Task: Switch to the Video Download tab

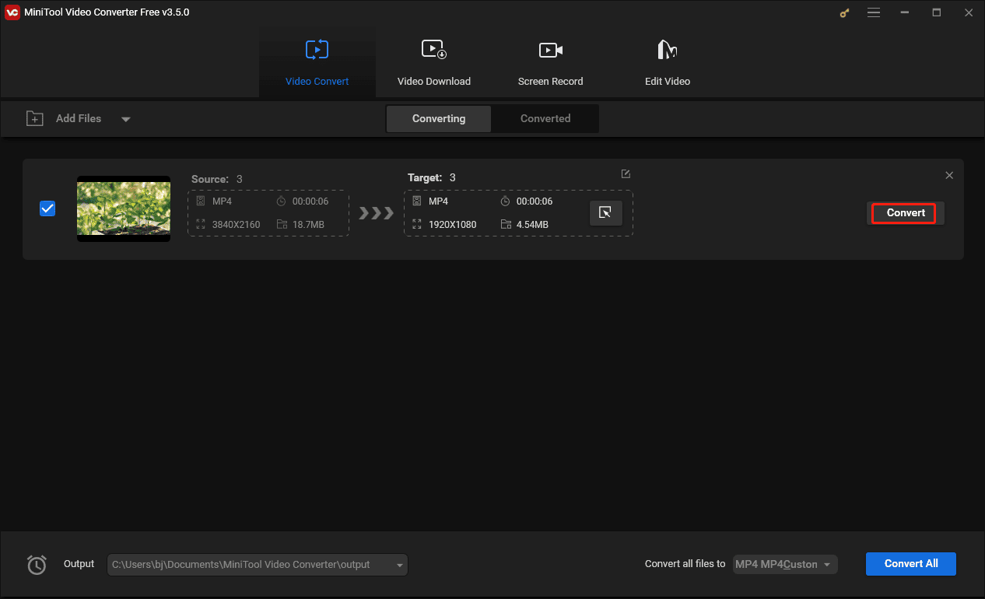Action: click(x=434, y=62)
